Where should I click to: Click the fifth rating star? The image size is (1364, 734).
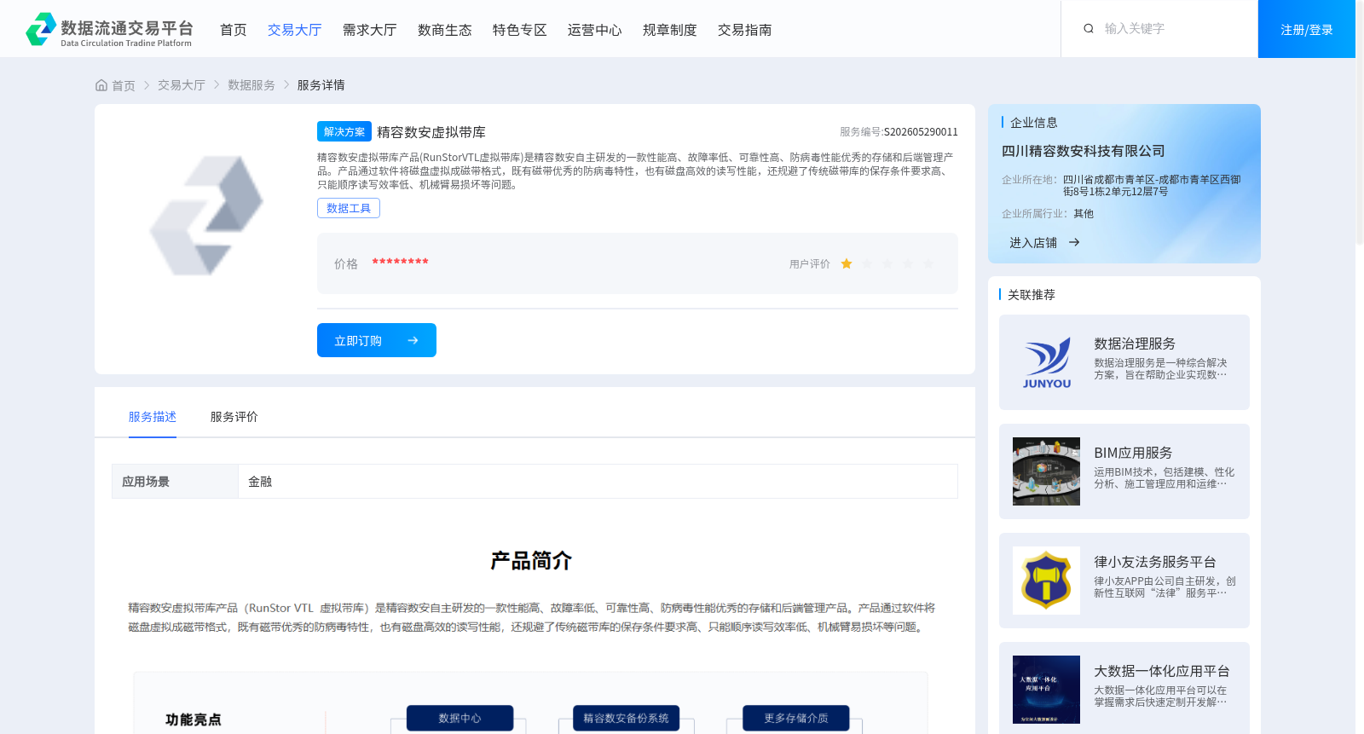click(x=928, y=264)
